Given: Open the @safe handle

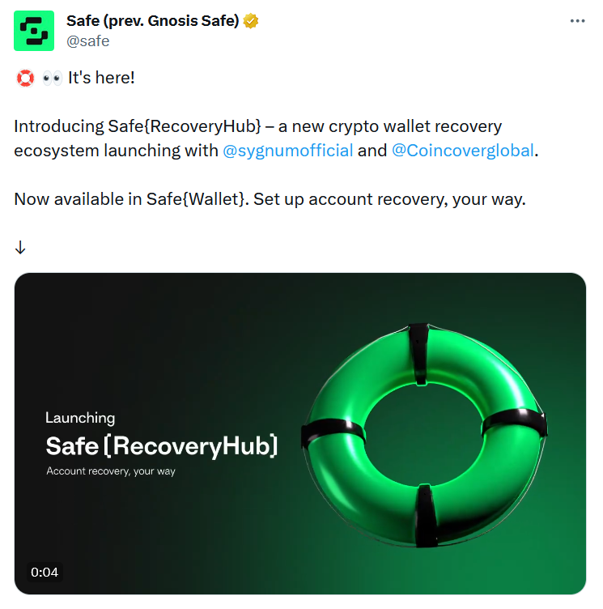Looking at the screenshot, I should tap(87, 41).
